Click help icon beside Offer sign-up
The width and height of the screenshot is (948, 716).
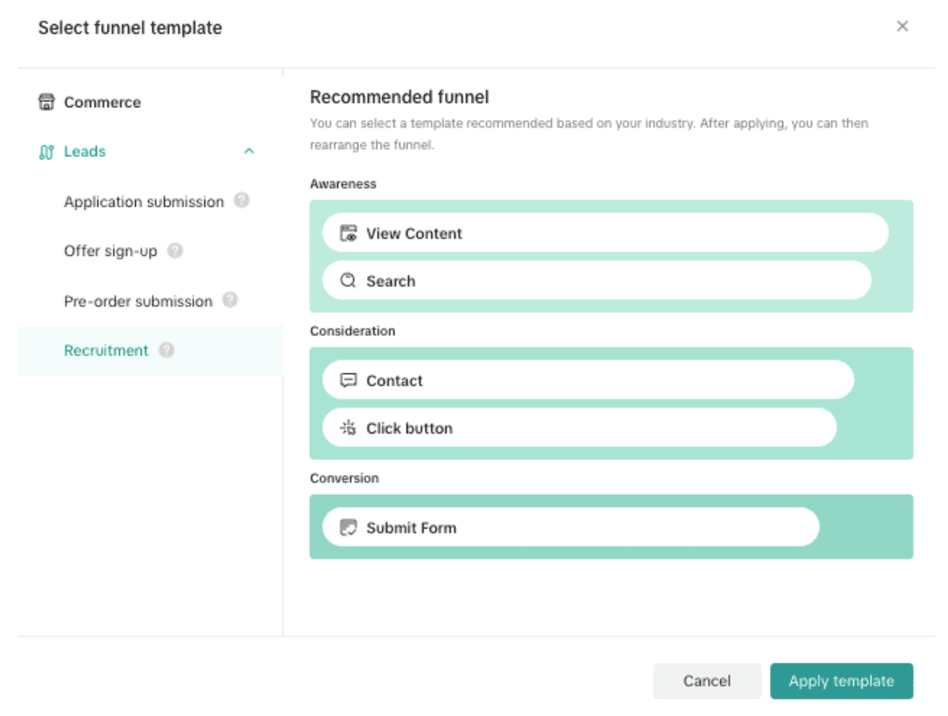pyautogui.click(x=175, y=250)
